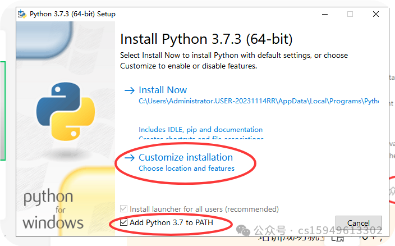Toggle Install launcher for all users checkbox
Image resolution: width=395 pixels, height=246 pixels.
tap(123, 209)
